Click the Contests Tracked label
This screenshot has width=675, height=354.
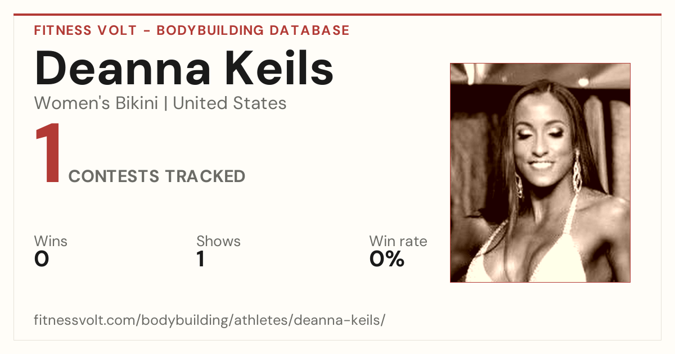pos(157,176)
